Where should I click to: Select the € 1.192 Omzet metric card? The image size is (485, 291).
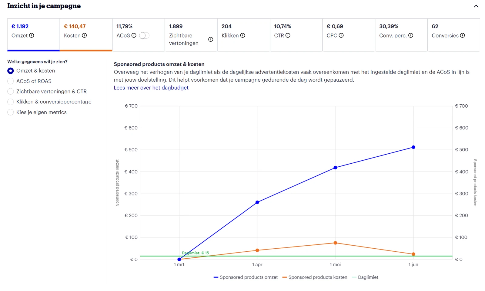(34, 35)
